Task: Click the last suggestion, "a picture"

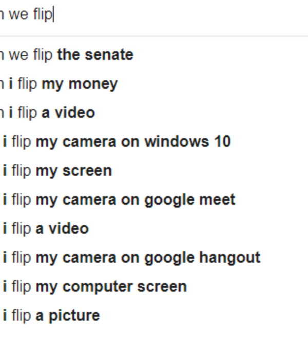Action: coord(52,315)
